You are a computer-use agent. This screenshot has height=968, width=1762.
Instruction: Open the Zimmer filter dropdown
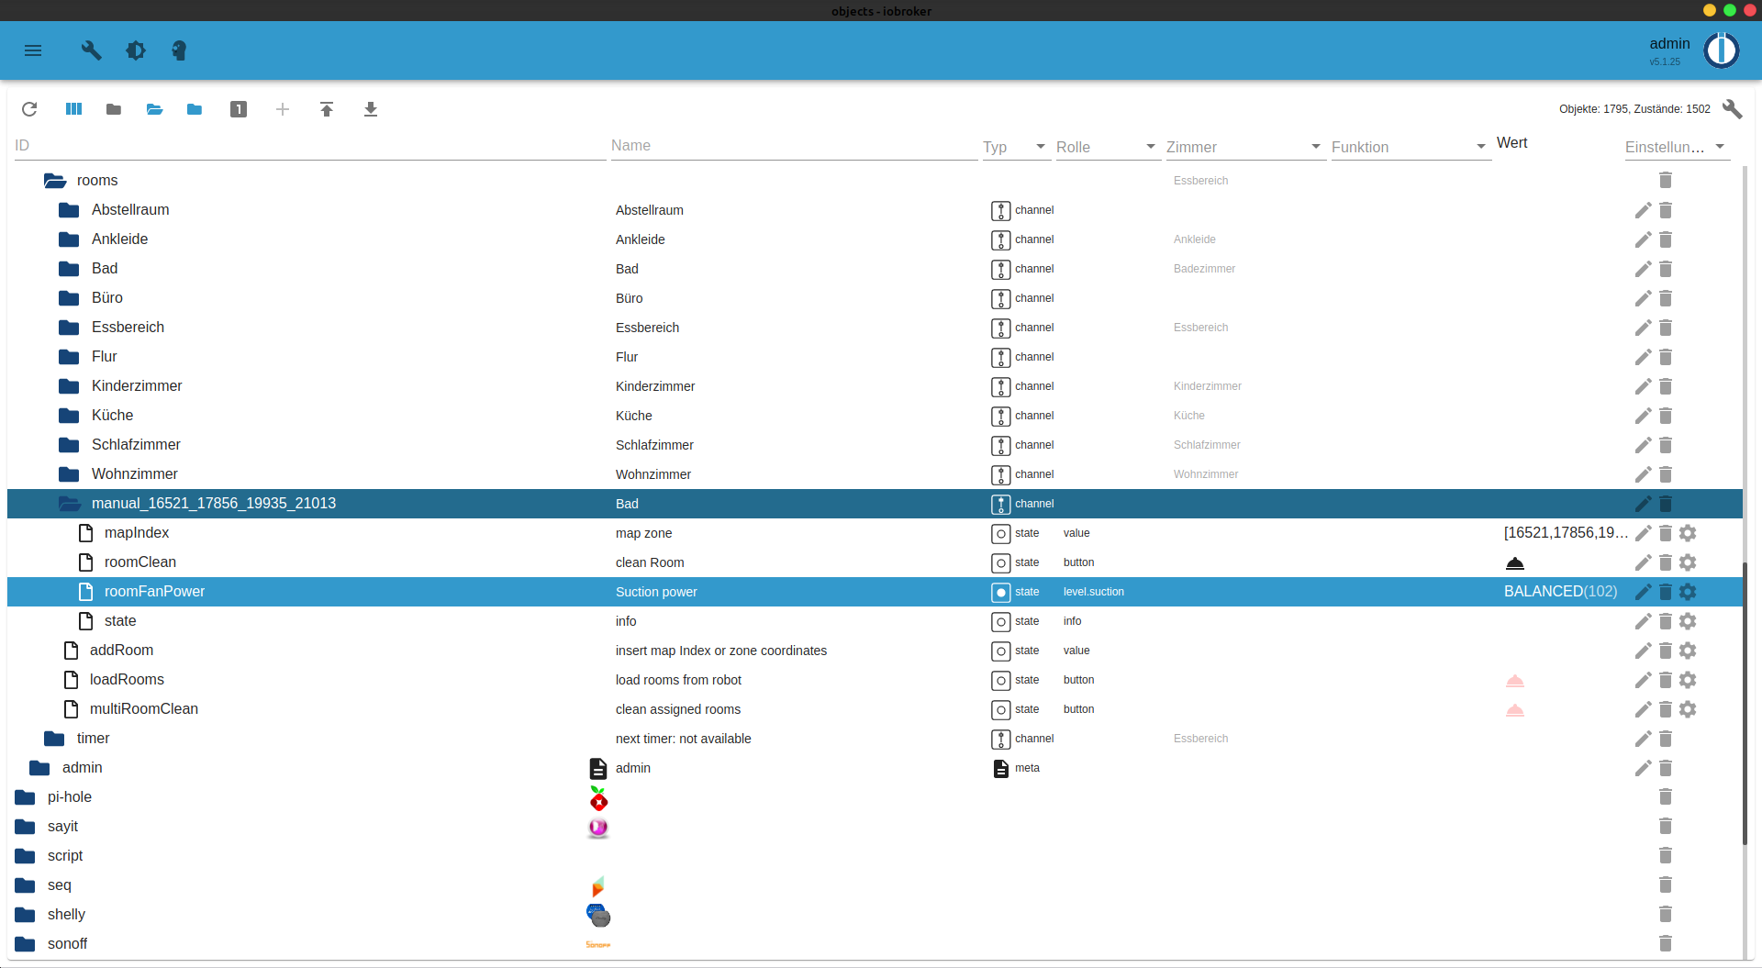click(1245, 147)
